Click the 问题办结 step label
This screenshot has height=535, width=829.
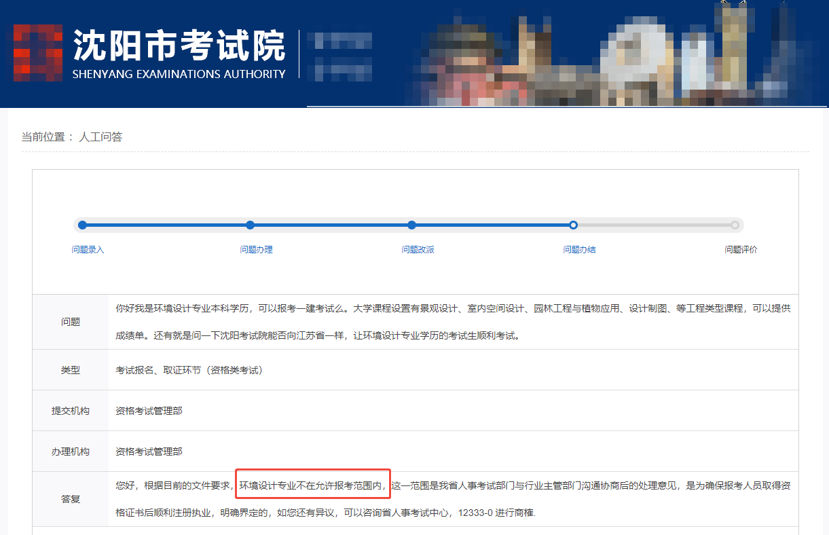click(x=579, y=250)
